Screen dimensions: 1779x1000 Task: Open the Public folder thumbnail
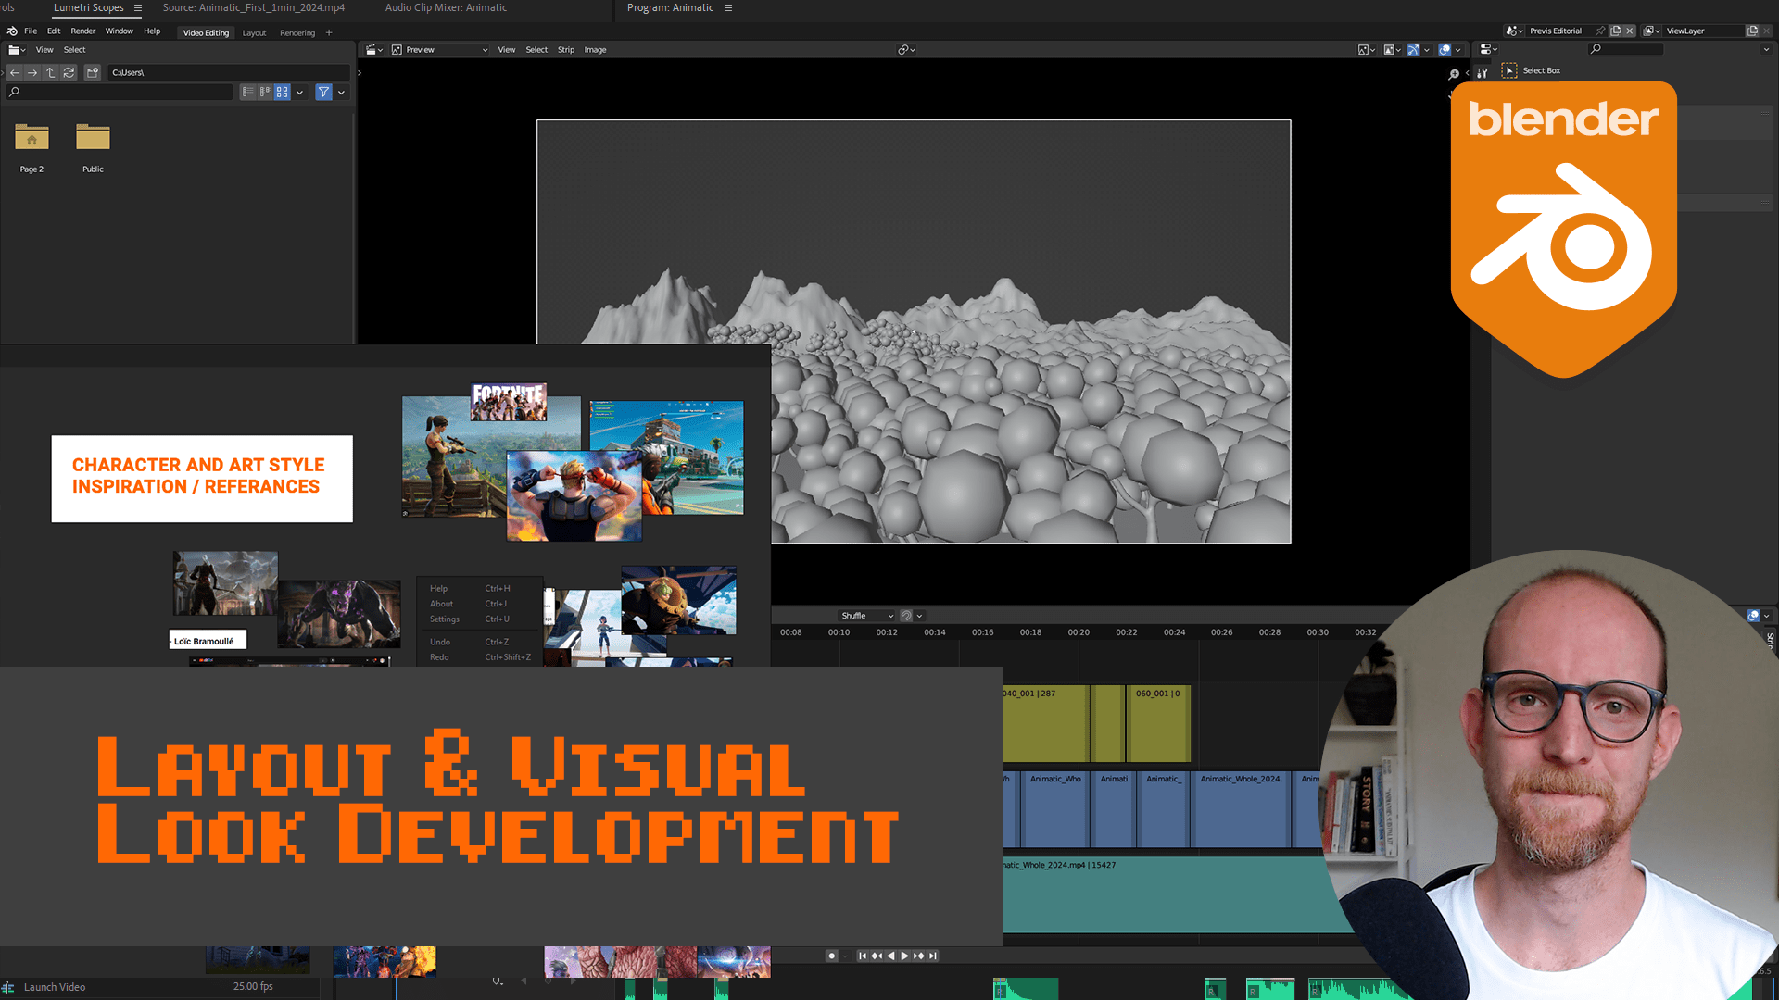(93, 139)
